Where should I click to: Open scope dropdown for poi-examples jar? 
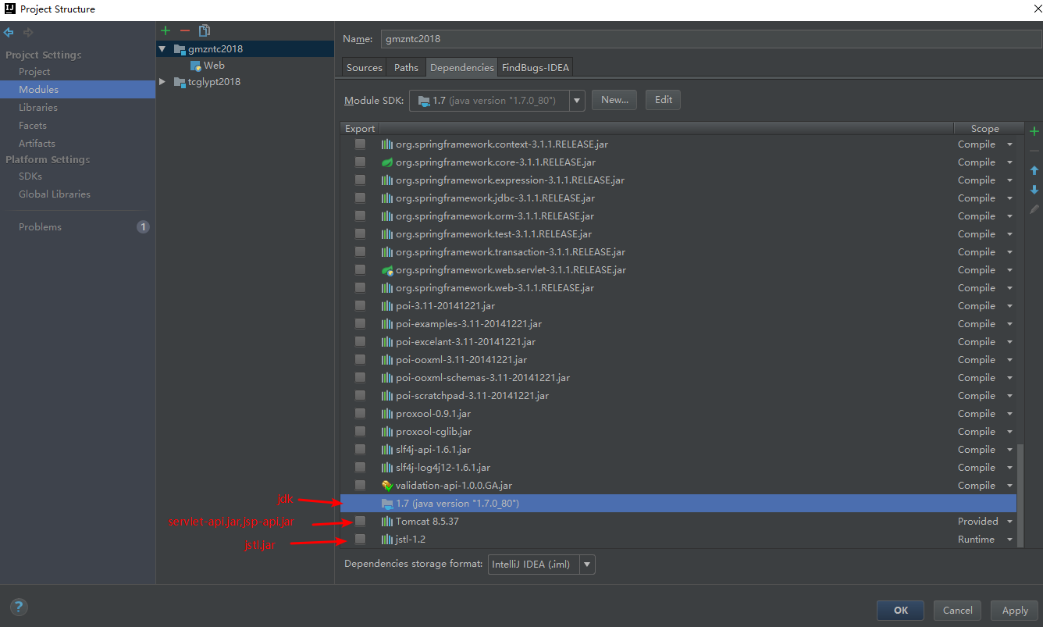[x=1009, y=324]
